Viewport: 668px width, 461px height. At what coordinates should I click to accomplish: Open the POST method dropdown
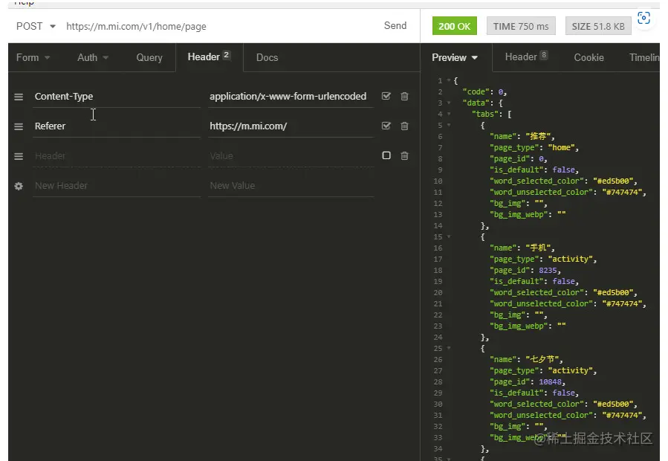click(x=36, y=27)
